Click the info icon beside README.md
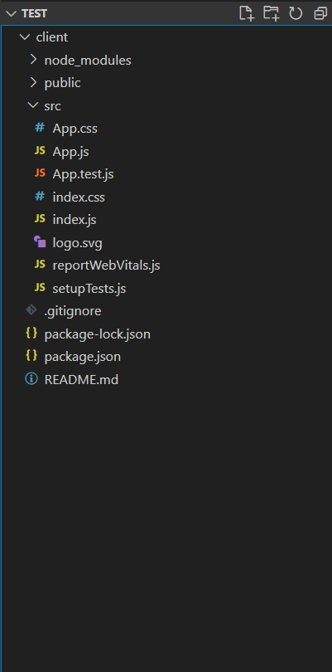The width and height of the screenshot is (332, 672). point(31,379)
